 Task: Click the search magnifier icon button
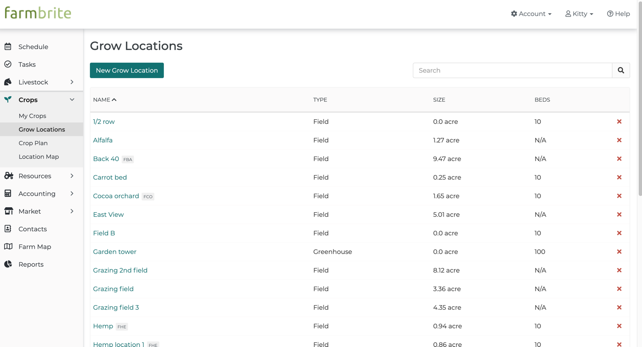pos(621,70)
